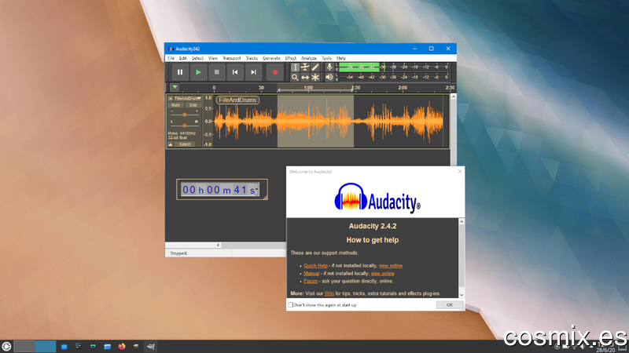This screenshot has width=629, height=353.
Task: Open the time format dropdown arrow
Action: (x=257, y=190)
